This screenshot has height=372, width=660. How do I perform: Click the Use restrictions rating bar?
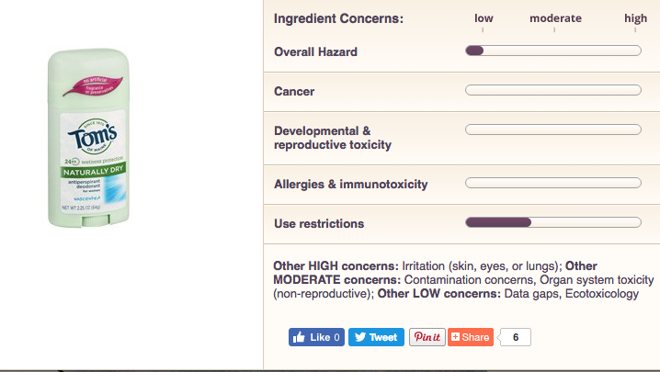click(553, 222)
